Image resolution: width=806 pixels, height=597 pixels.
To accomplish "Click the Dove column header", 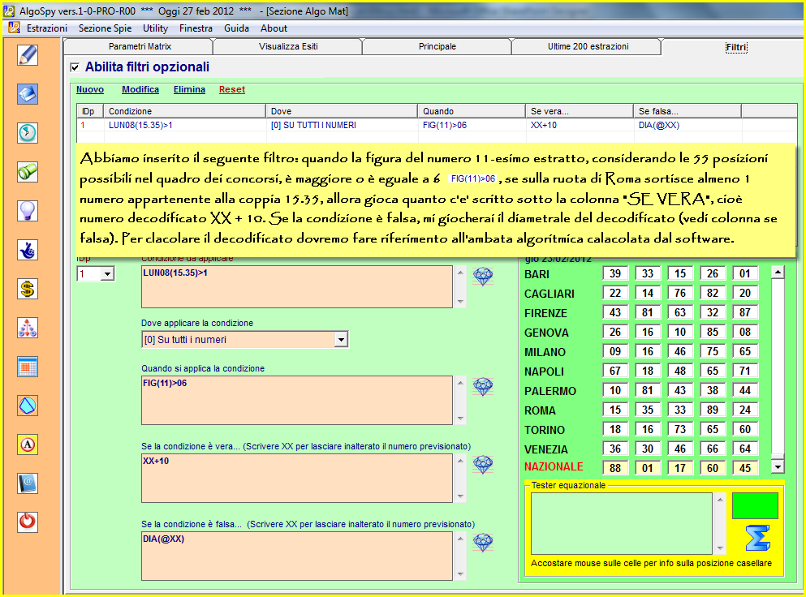I will (x=342, y=111).
